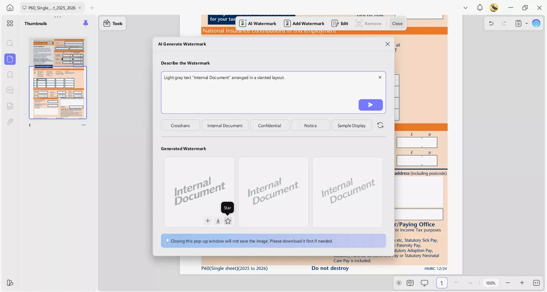Open the Tools menu button
Viewport: 547px width, 292px height.
113,24
